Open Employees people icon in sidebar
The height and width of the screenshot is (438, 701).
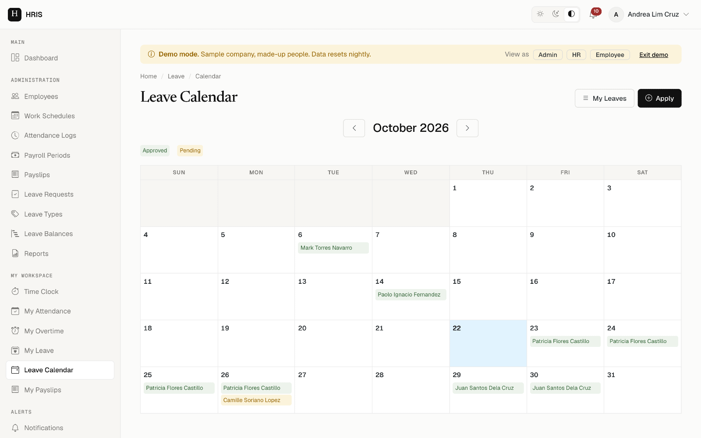[x=15, y=96]
